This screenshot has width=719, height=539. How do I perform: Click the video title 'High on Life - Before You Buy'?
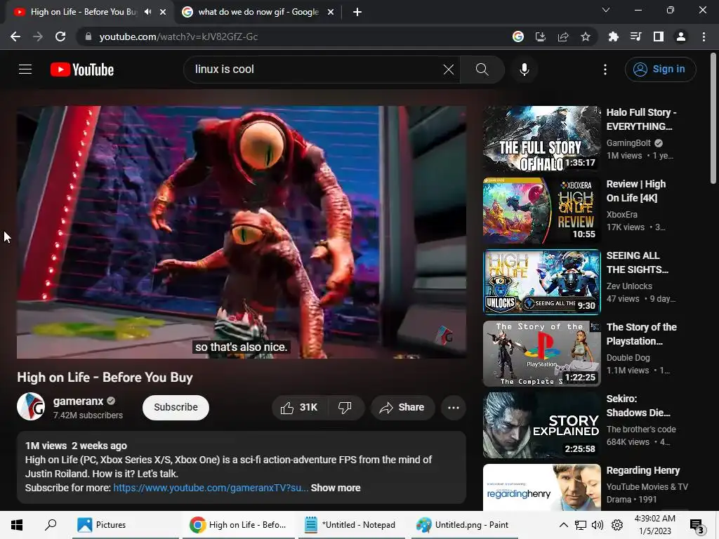click(105, 378)
